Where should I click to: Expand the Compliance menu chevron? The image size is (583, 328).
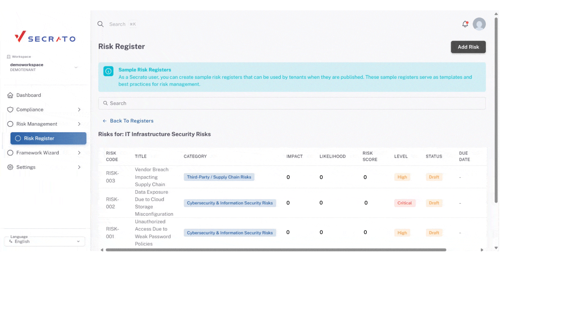point(79,110)
